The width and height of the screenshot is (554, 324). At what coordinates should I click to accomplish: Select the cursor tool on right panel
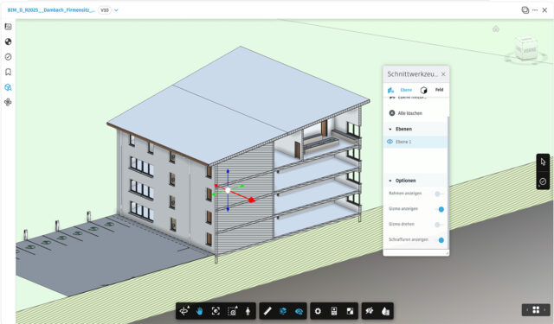pyautogui.click(x=543, y=162)
